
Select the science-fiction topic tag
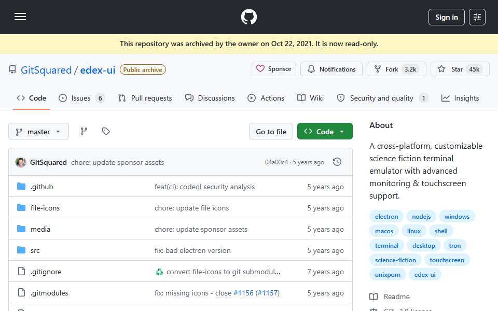(x=395, y=260)
